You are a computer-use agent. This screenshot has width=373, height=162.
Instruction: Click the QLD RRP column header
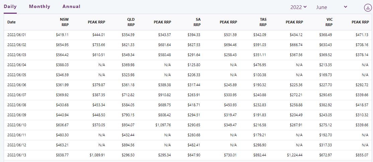click(131, 22)
